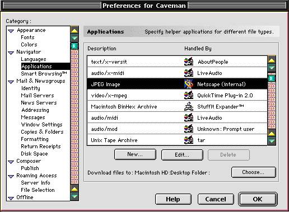Select Colors in the category tree
Image resolution: width=289 pixels, height=212 pixels.
click(x=29, y=45)
